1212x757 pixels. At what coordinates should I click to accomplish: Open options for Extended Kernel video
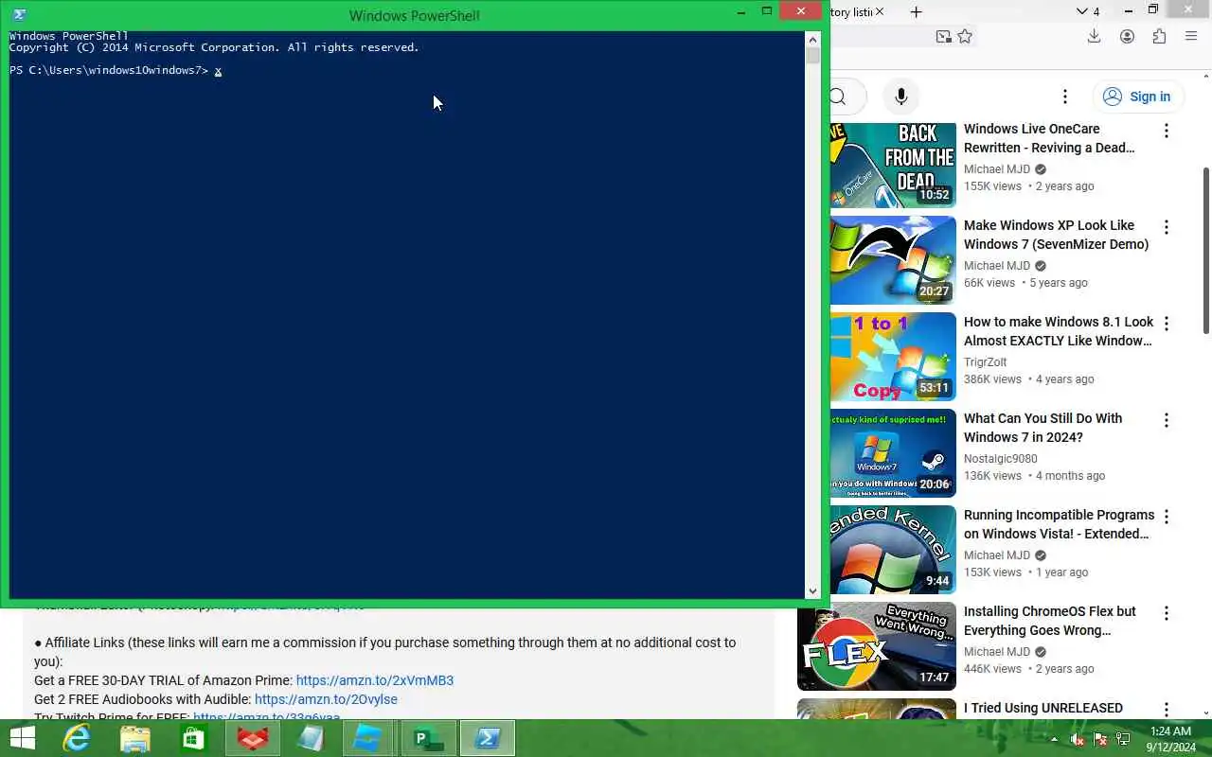[x=1167, y=517]
